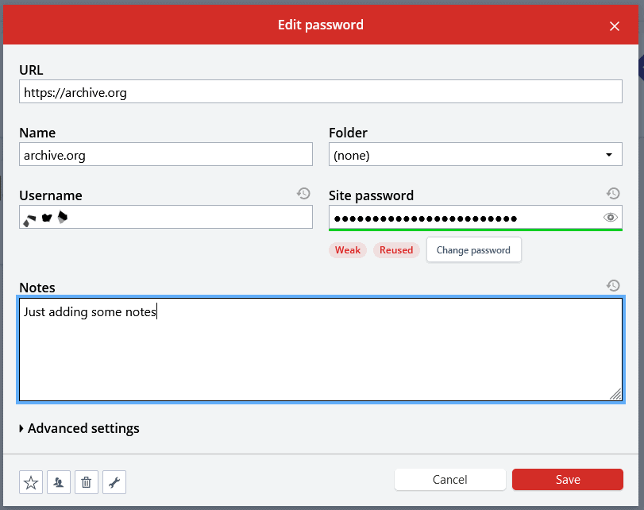Show site password history icon
The image size is (644, 510).
tap(613, 194)
